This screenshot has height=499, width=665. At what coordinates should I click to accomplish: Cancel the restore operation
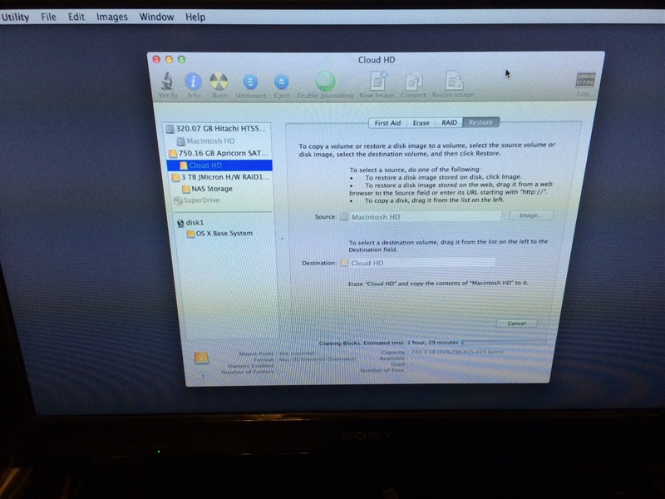(x=516, y=324)
